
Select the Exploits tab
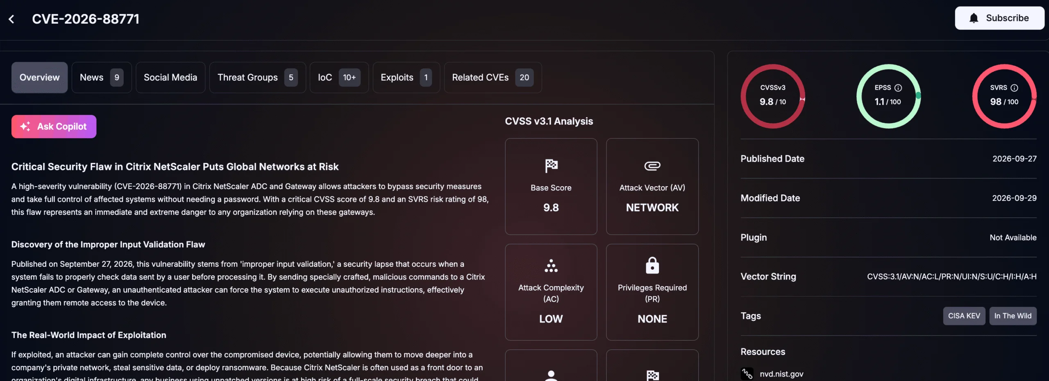[406, 77]
